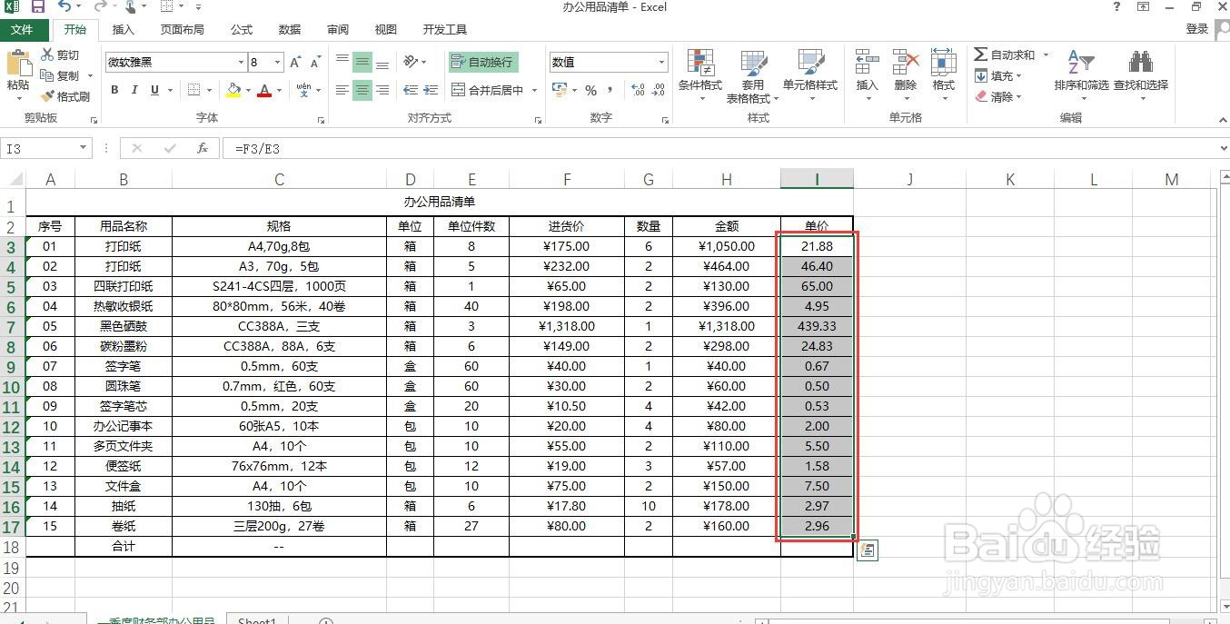Disable 自动换行 wrap text

click(481, 62)
